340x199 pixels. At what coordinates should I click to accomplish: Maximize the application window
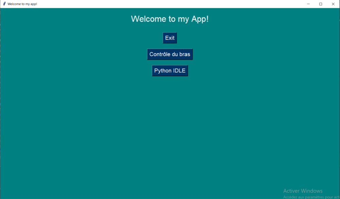coord(321,4)
